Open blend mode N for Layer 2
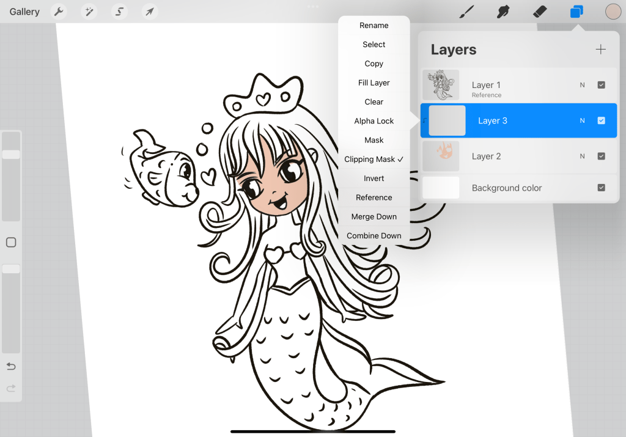Viewport: 626px width, 437px height. (582, 156)
